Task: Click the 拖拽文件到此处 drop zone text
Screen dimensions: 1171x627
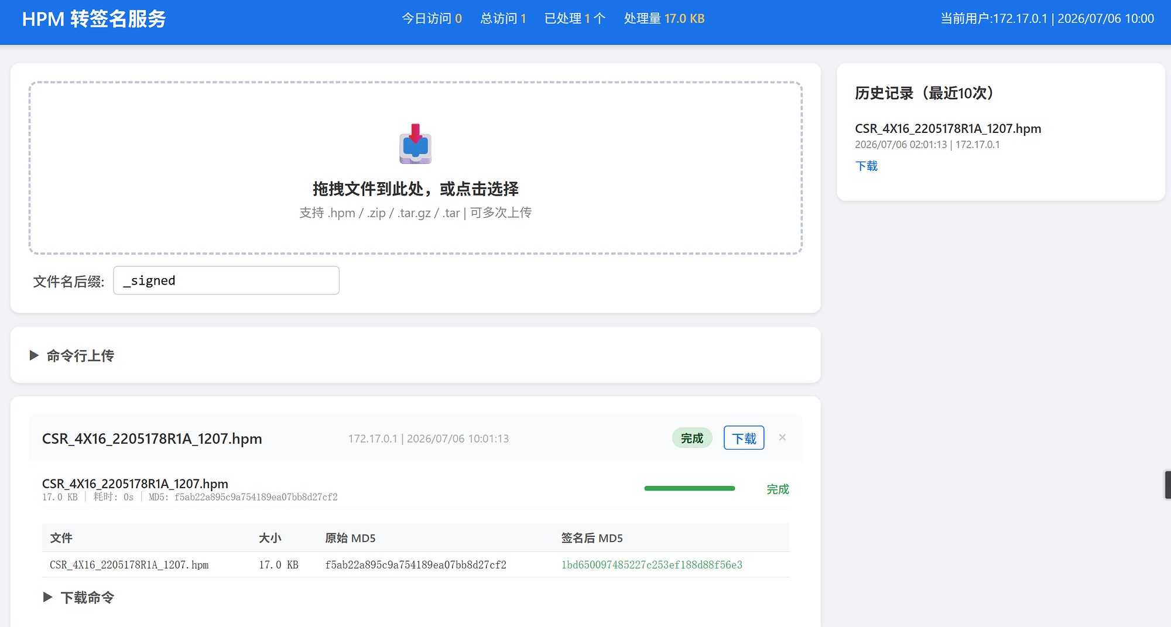Action: click(x=415, y=189)
